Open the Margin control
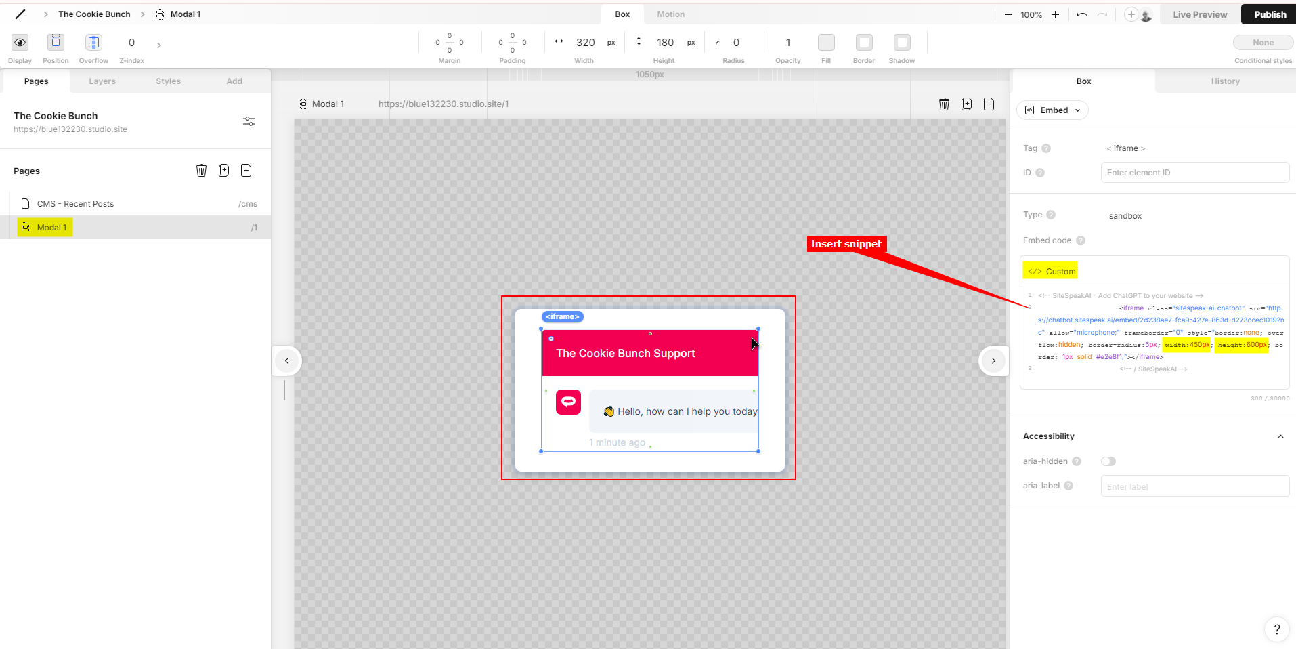 [x=450, y=43]
